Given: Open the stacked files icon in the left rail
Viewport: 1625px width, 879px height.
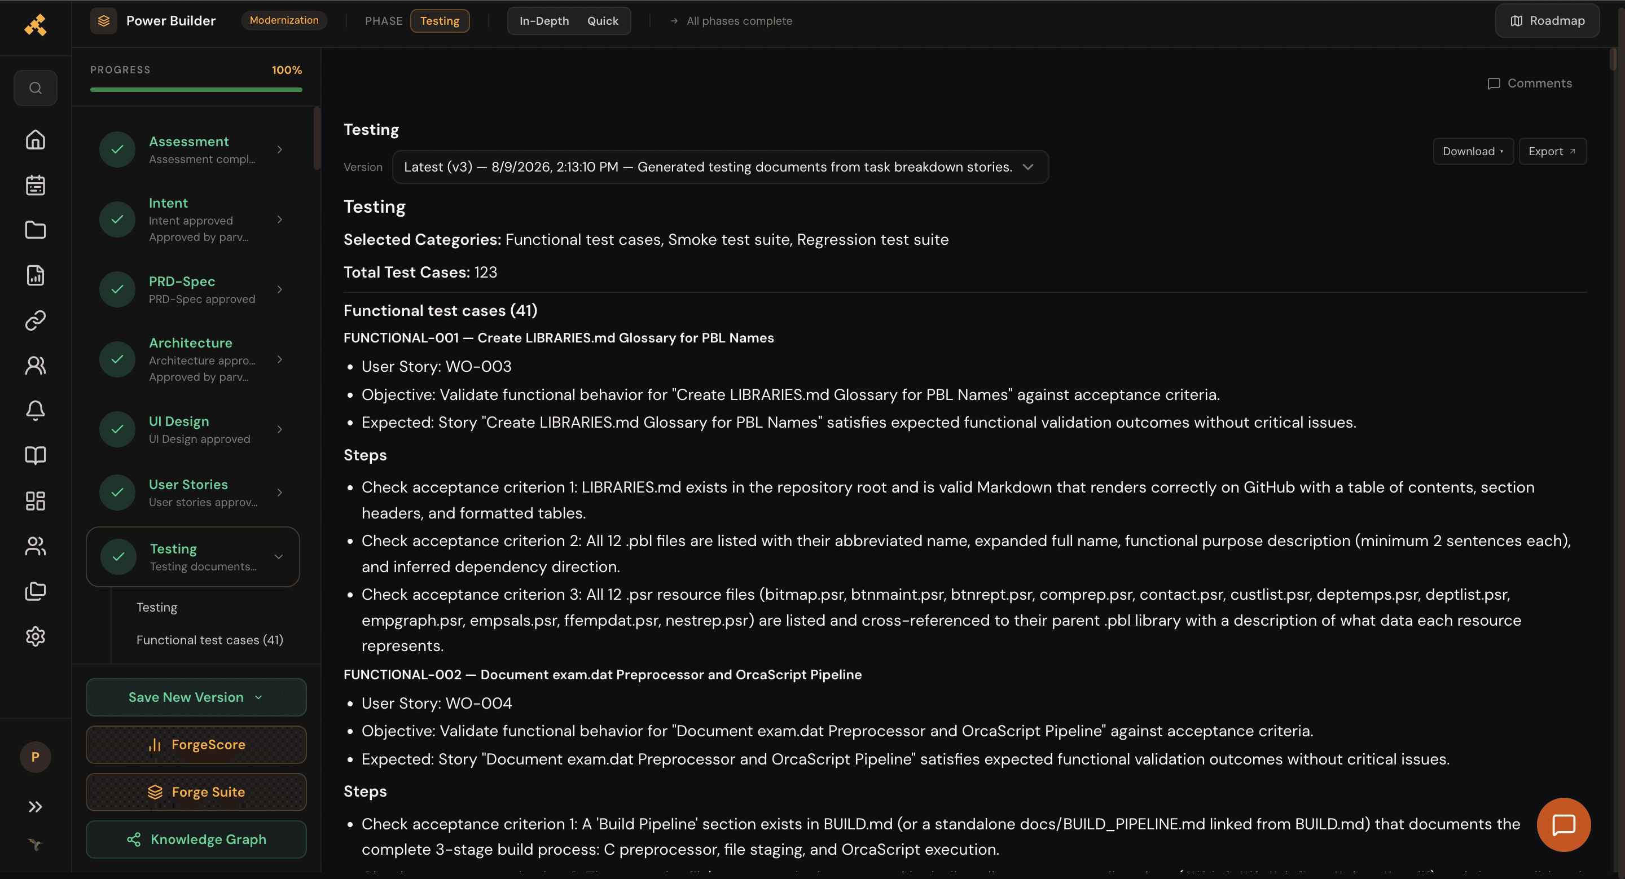Looking at the screenshot, I should tap(36, 591).
